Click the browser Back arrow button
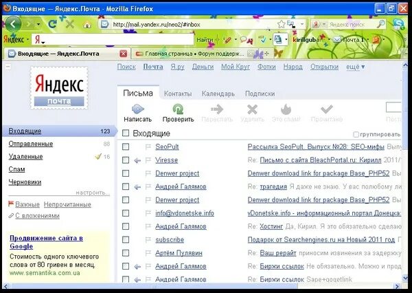This screenshot has width=412, height=293. 13,24
